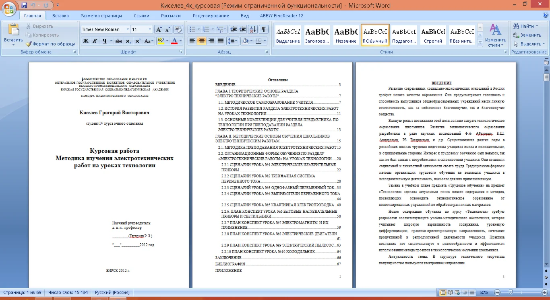This screenshot has width=550, height=300.
Task: Switch to the Рецензирование tab
Action: tap(211, 16)
